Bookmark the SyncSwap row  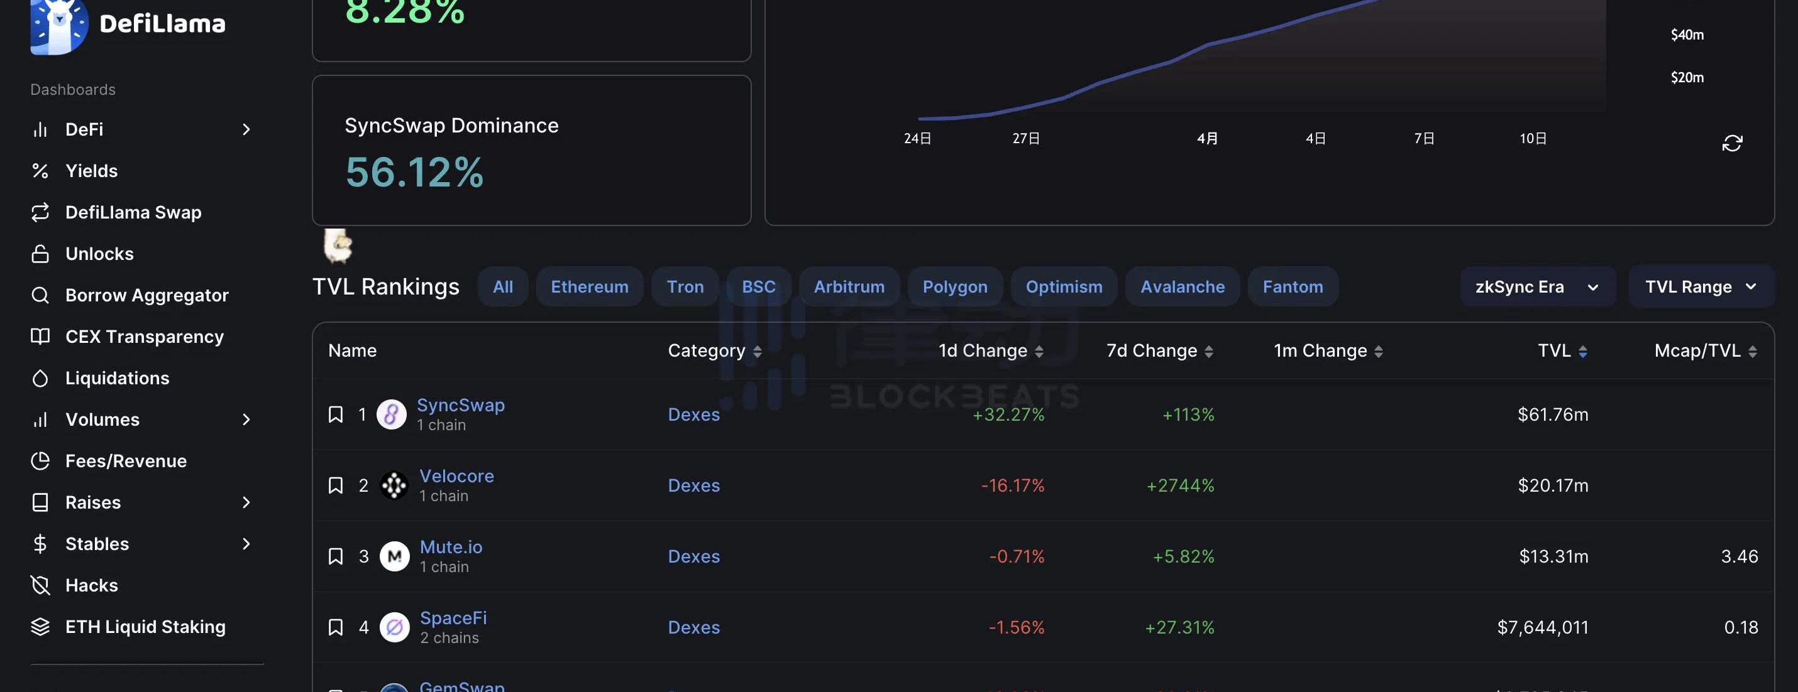(x=336, y=414)
